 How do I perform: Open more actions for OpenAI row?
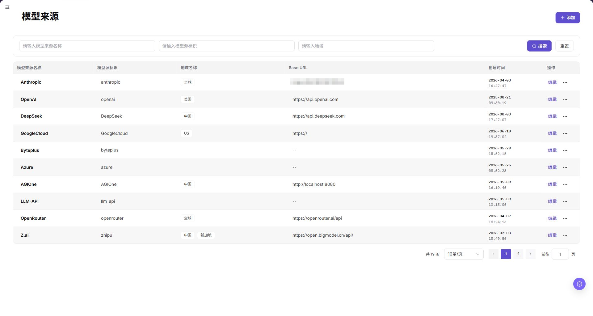(x=565, y=99)
